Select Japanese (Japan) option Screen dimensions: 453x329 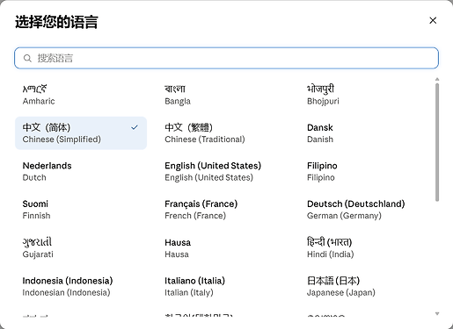365,286
